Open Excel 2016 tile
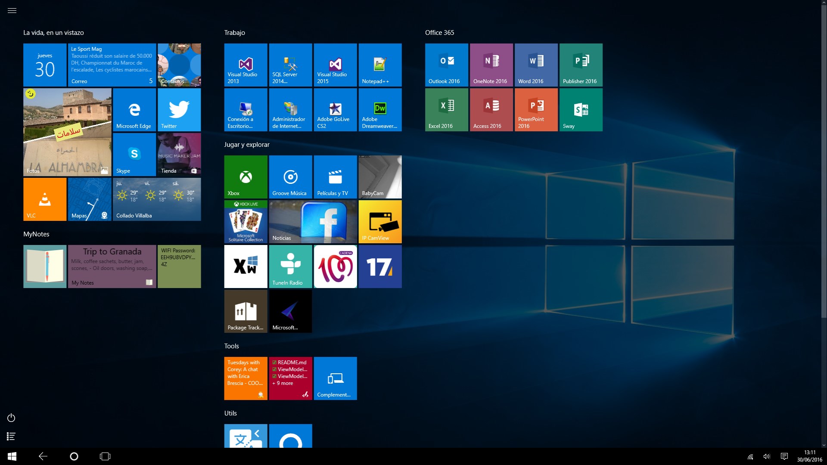The image size is (827, 465). coord(446,110)
